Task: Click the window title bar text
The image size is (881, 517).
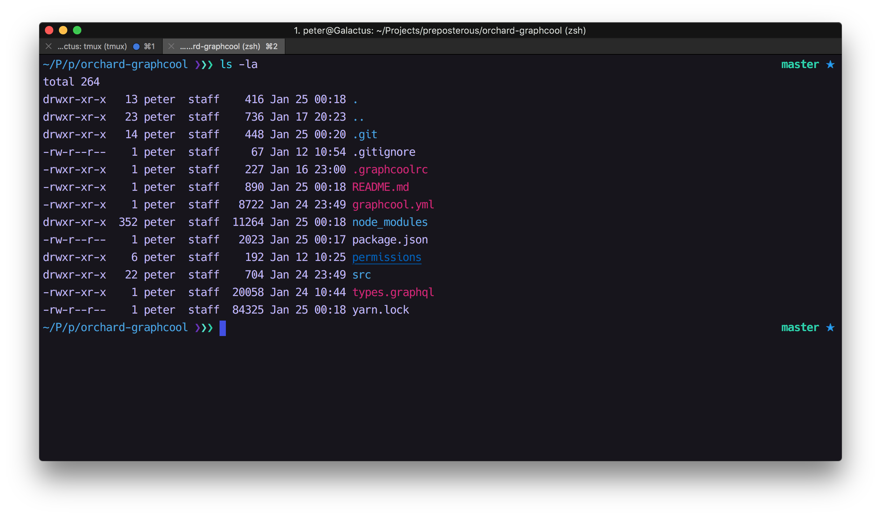Action: [x=440, y=31]
